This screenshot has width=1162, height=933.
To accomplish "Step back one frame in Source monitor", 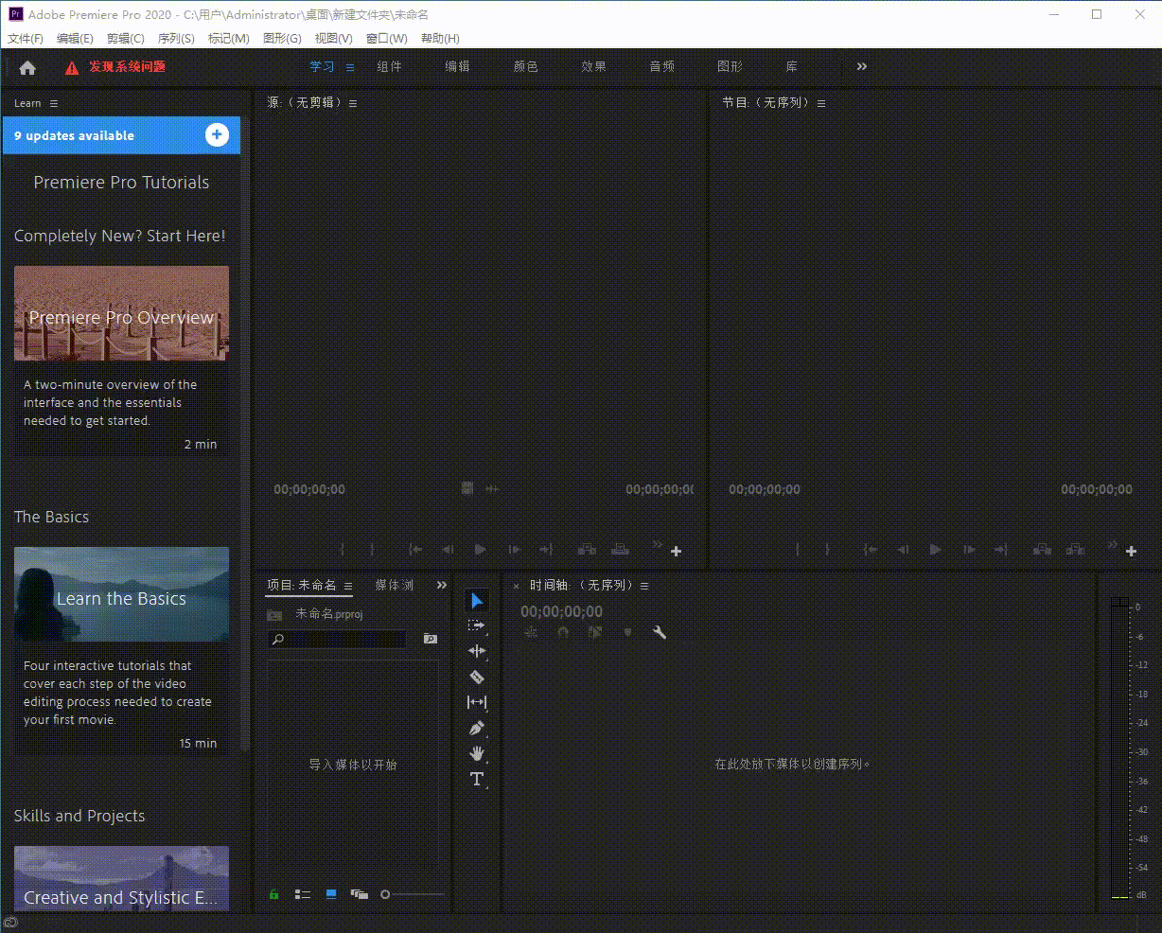I will click(448, 549).
